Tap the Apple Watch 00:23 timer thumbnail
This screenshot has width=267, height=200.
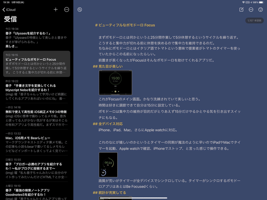(x=108, y=165)
